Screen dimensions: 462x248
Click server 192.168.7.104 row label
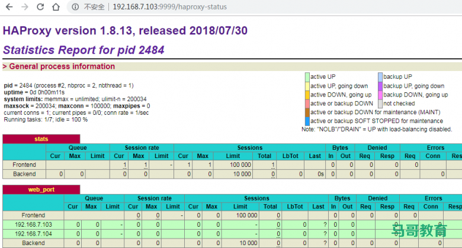33,234
